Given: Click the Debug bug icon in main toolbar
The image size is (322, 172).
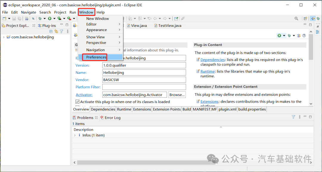Looking at the screenshot, I should click(40, 19).
